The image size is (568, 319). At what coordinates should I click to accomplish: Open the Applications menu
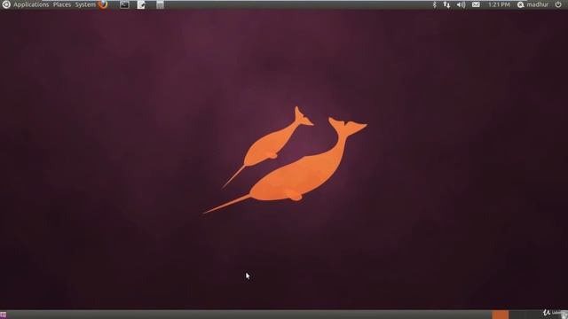31,4
